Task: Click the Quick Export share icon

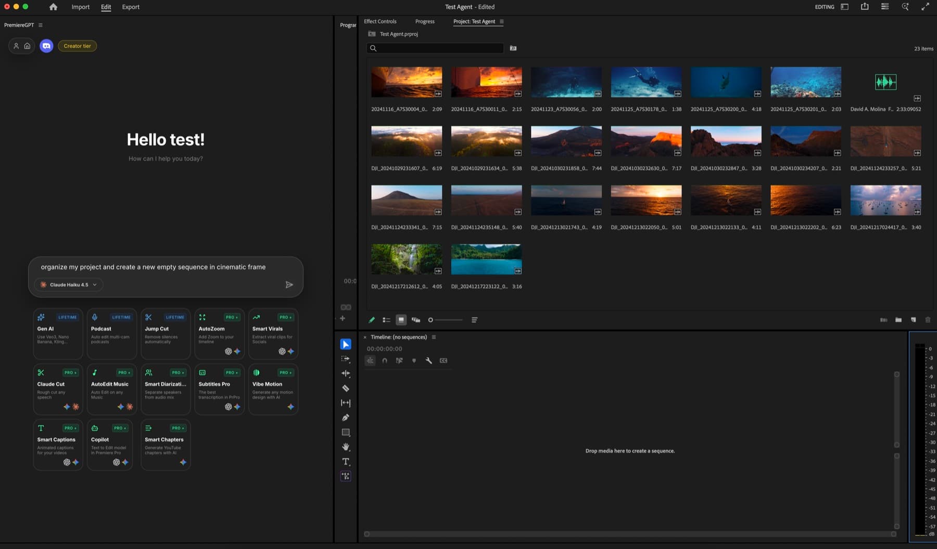Action: pos(865,7)
